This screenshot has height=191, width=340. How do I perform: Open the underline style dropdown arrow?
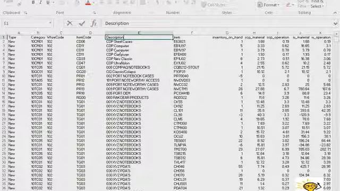(53, 2)
